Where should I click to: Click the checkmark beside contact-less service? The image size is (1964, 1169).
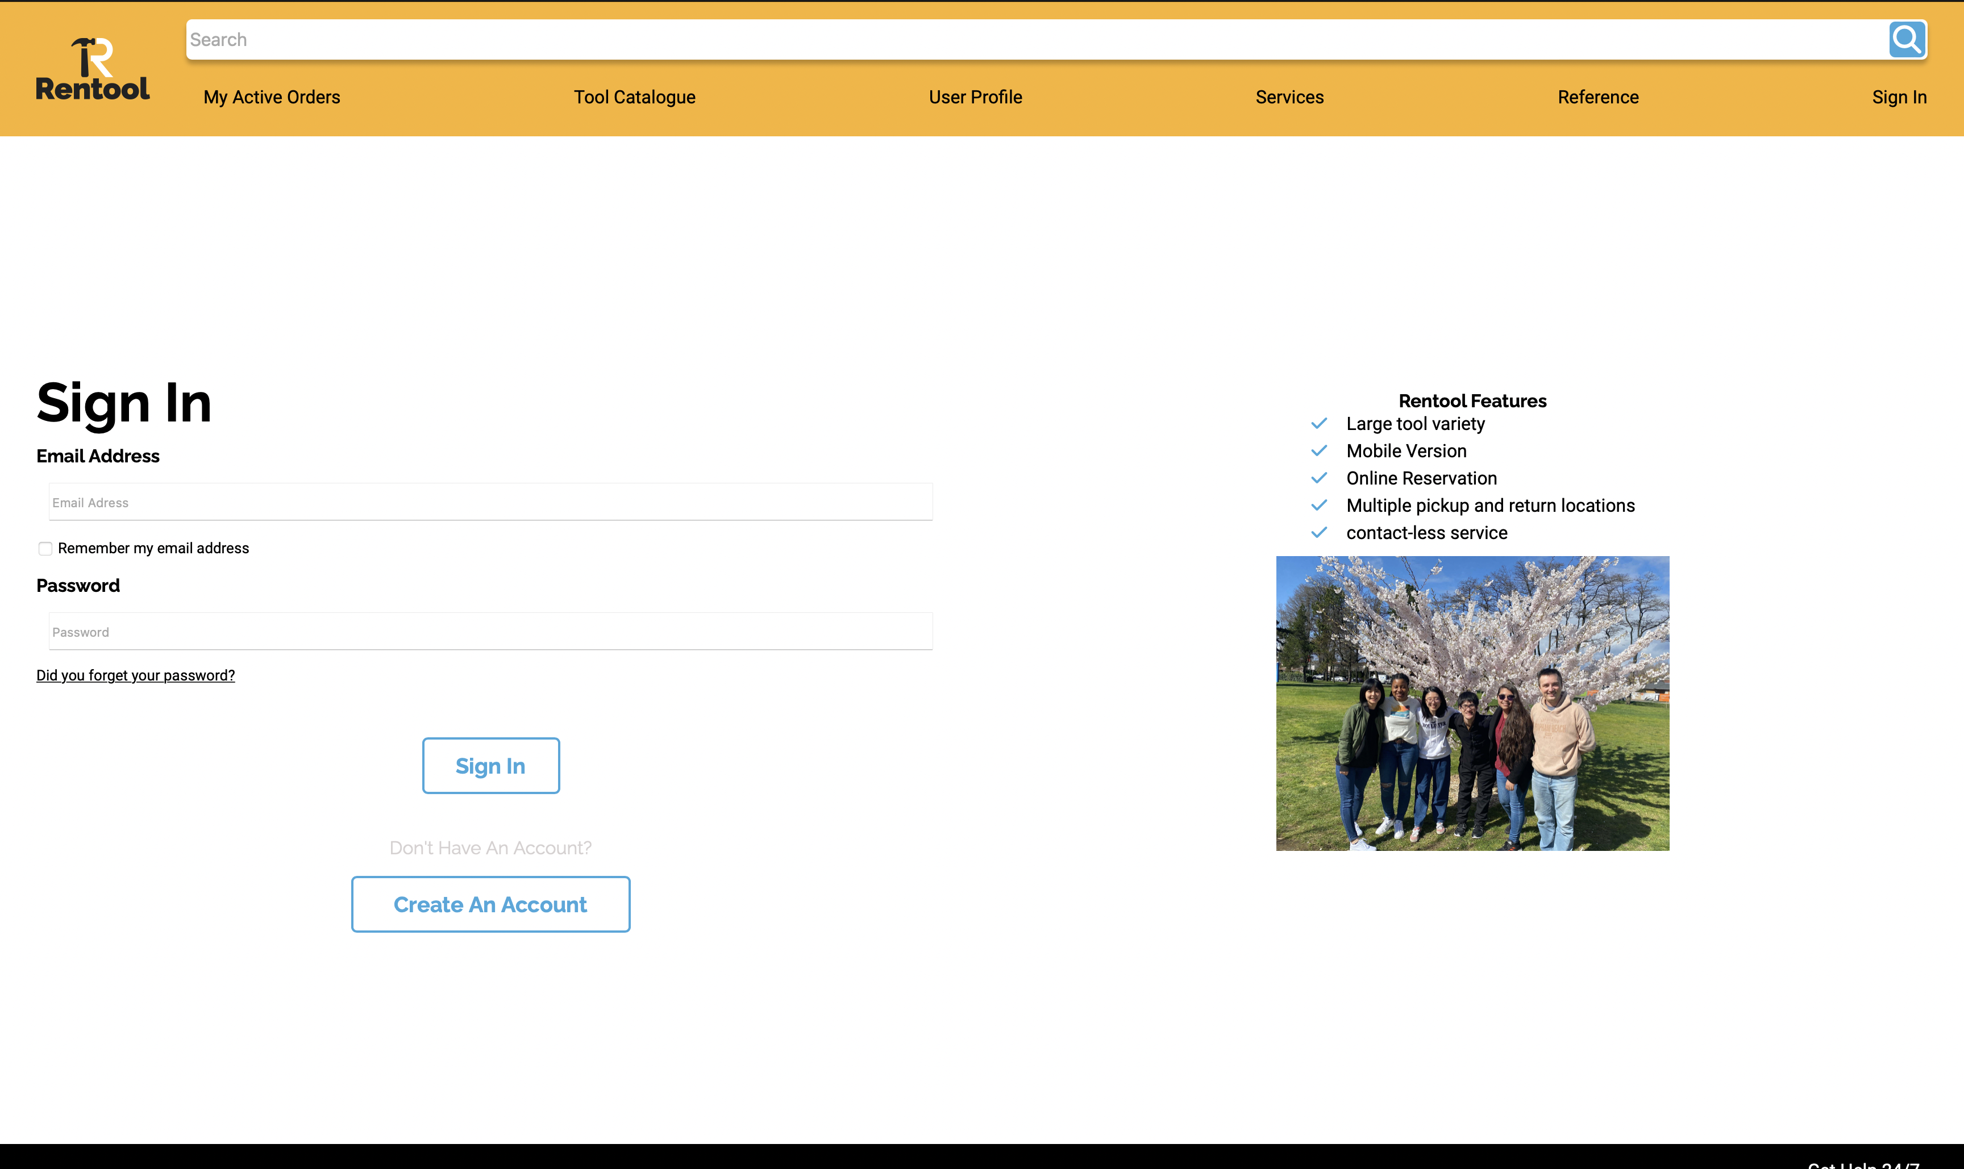click(1320, 532)
